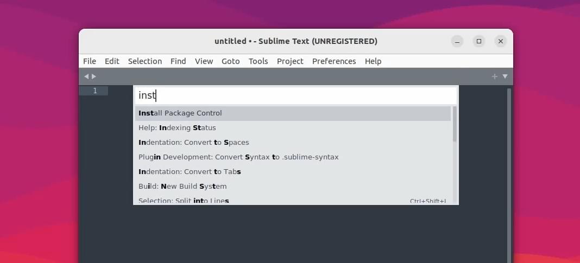Screen dimensions: 580x263
Task: Open the Help menu
Action: [373, 61]
